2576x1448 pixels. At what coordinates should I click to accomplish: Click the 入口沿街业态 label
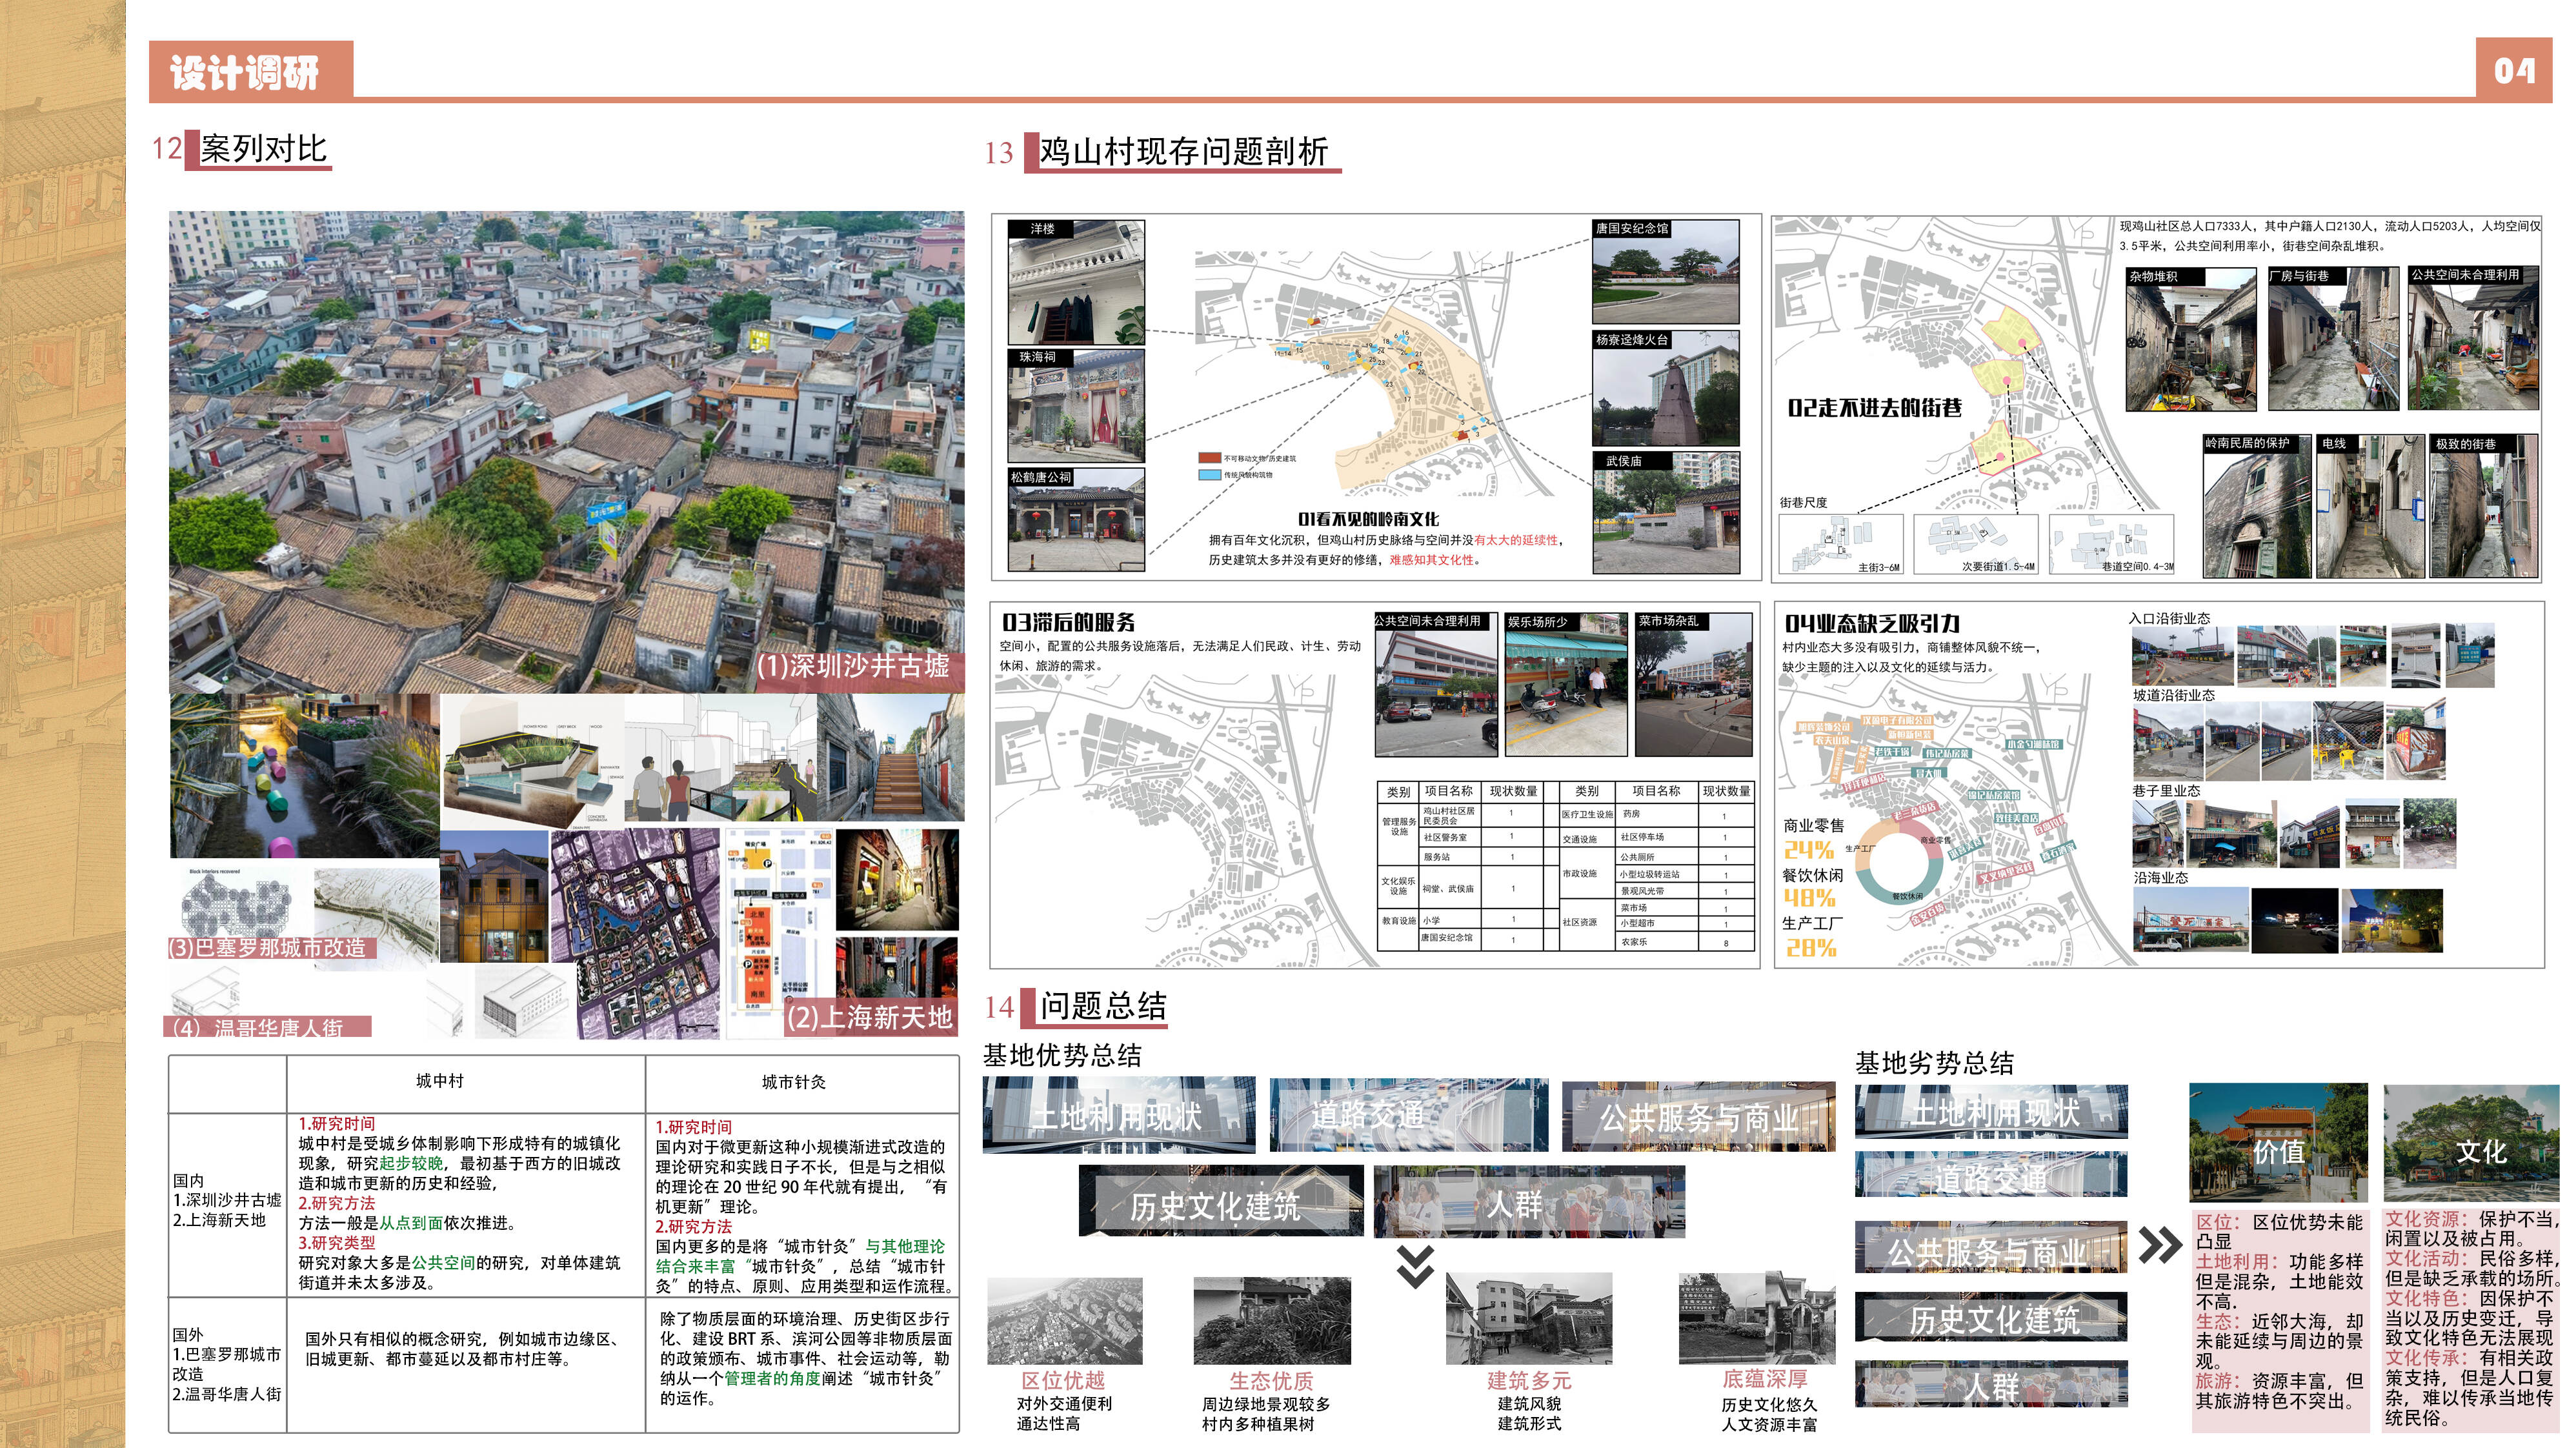tap(2169, 619)
